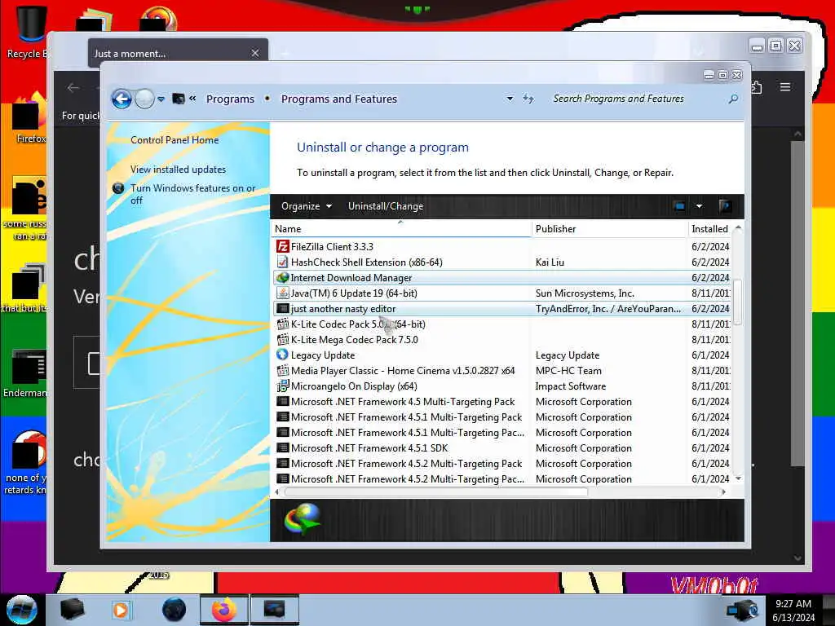The width and height of the screenshot is (835, 626).
Task: Click the Control Panel icon in address bar
Action: tap(179, 99)
